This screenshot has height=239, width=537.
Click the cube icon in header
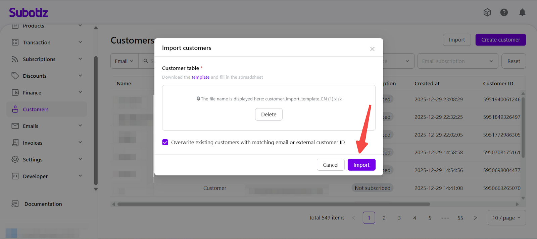coord(487,12)
